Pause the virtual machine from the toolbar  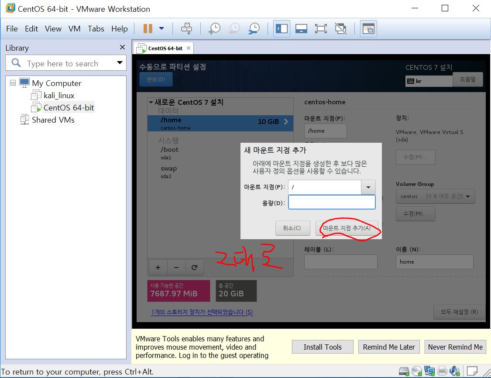tap(148, 28)
